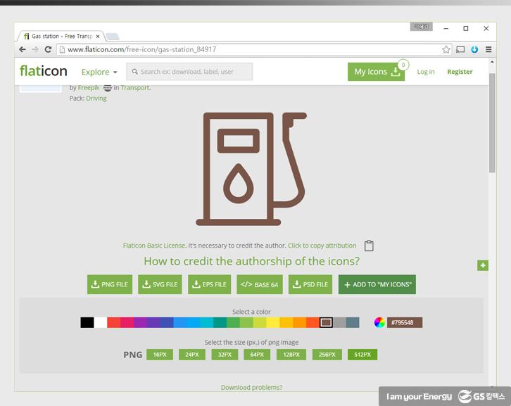The image size is (511, 406).
Task: Switch to the Gas station tab
Action: 61,36
